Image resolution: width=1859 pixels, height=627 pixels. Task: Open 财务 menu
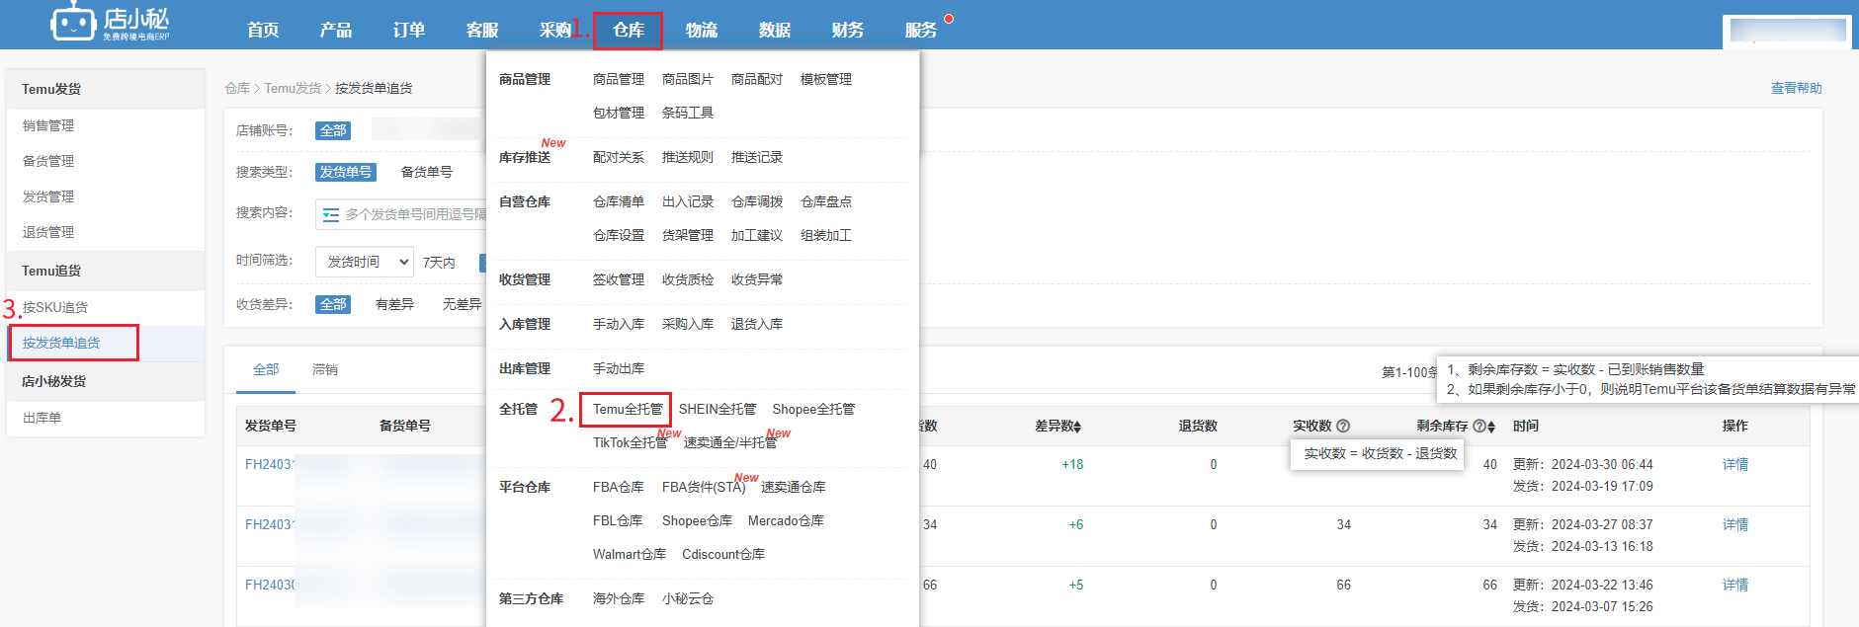tap(848, 30)
